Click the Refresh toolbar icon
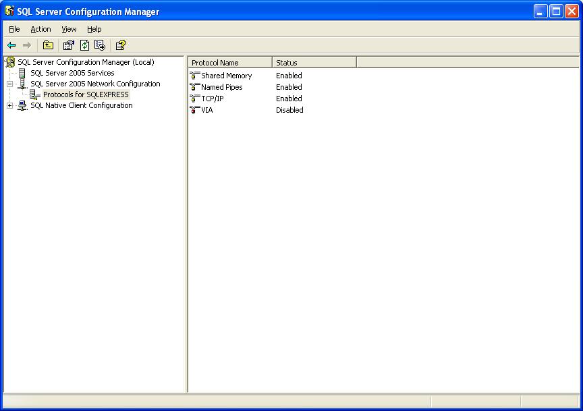The image size is (583, 411). coord(84,45)
